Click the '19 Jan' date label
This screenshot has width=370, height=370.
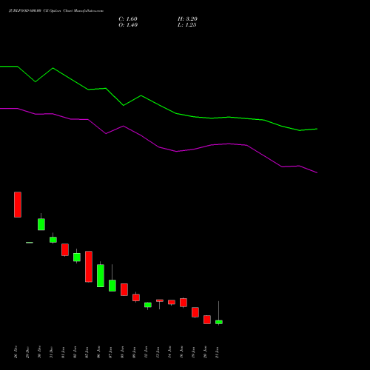click(x=193, y=352)
